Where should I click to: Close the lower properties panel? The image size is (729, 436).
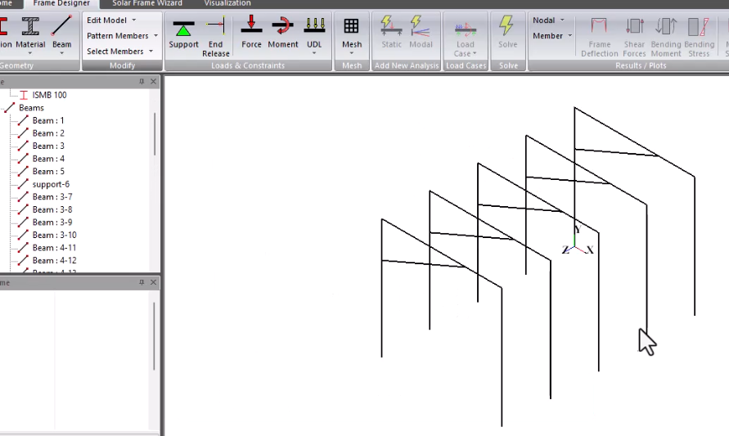point(154,282)
